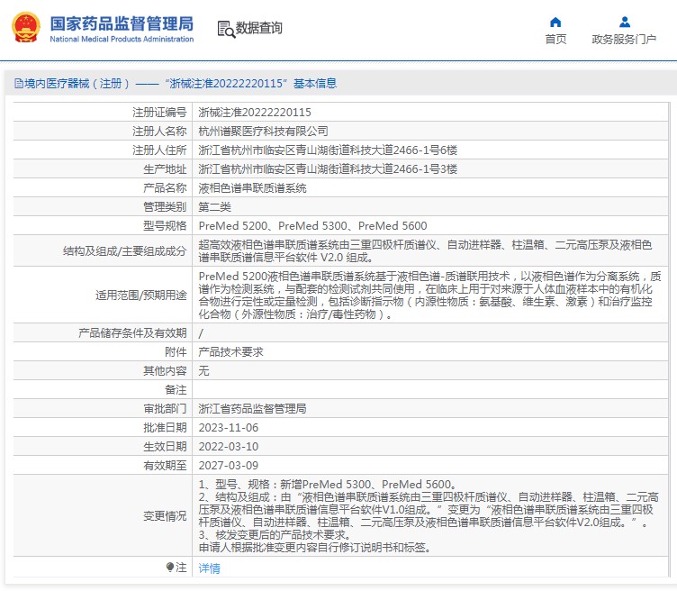This screenshot has height=591, width=677.
Task: Click the 注册证编号 row label
Action: coord(159,113)
